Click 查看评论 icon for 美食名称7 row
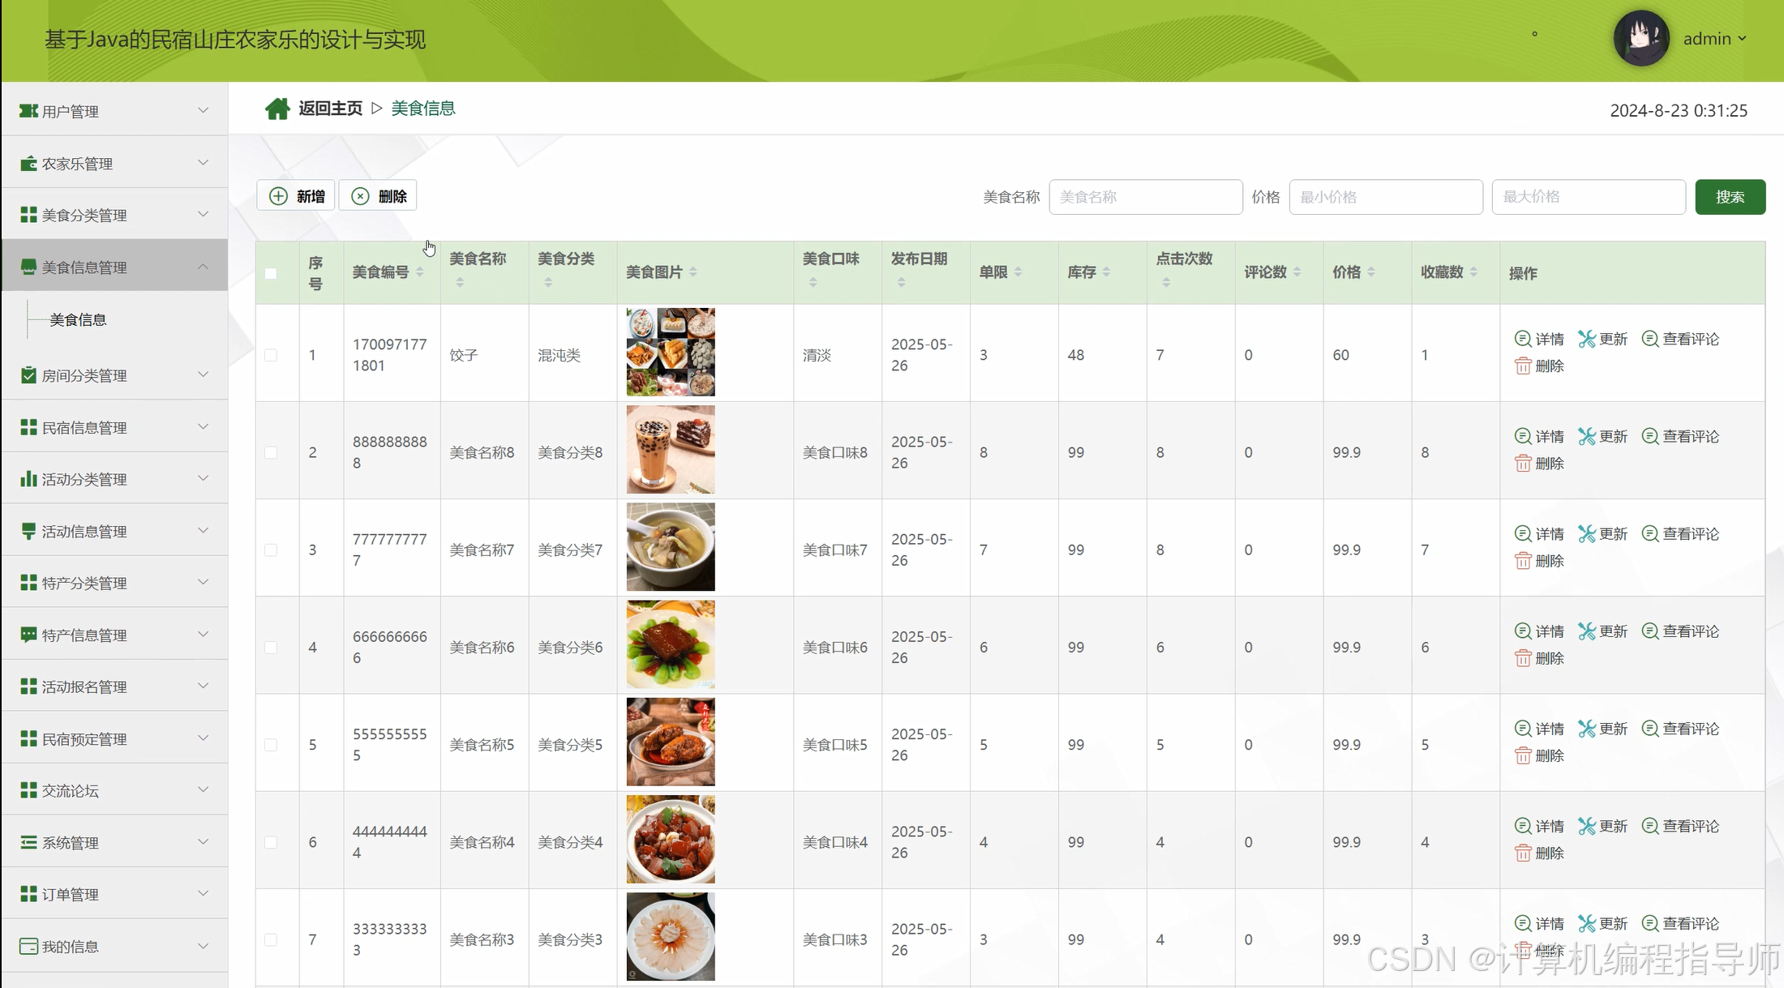Image resolution: width=1784 pixels, height=988 pixels. pyautogui.click(x=1650, y=533)
